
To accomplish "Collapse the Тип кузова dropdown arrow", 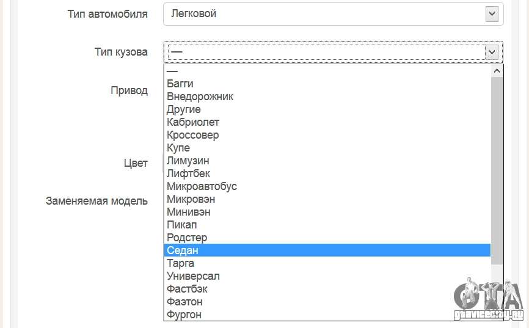I will click(492, 53).
